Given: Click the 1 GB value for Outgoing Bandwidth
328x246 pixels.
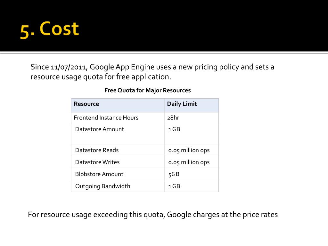Looking at the screenshot, I should pos(192,186).
